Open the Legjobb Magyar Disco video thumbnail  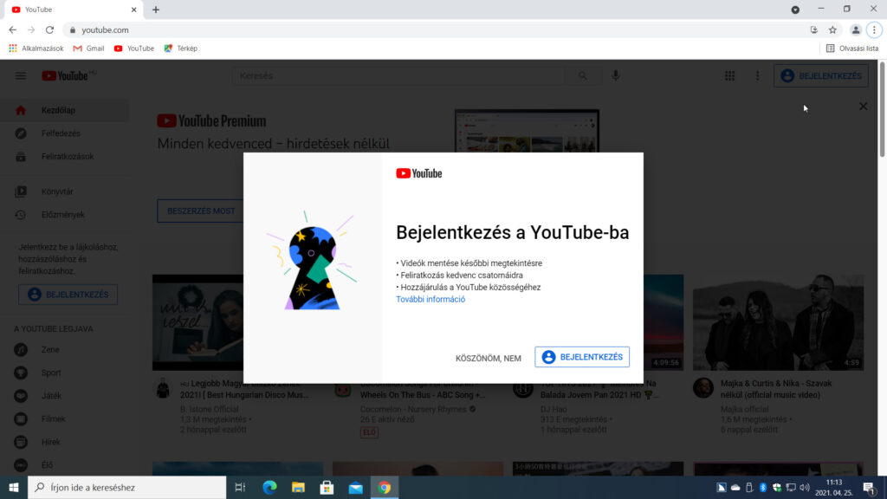point(198,322)
